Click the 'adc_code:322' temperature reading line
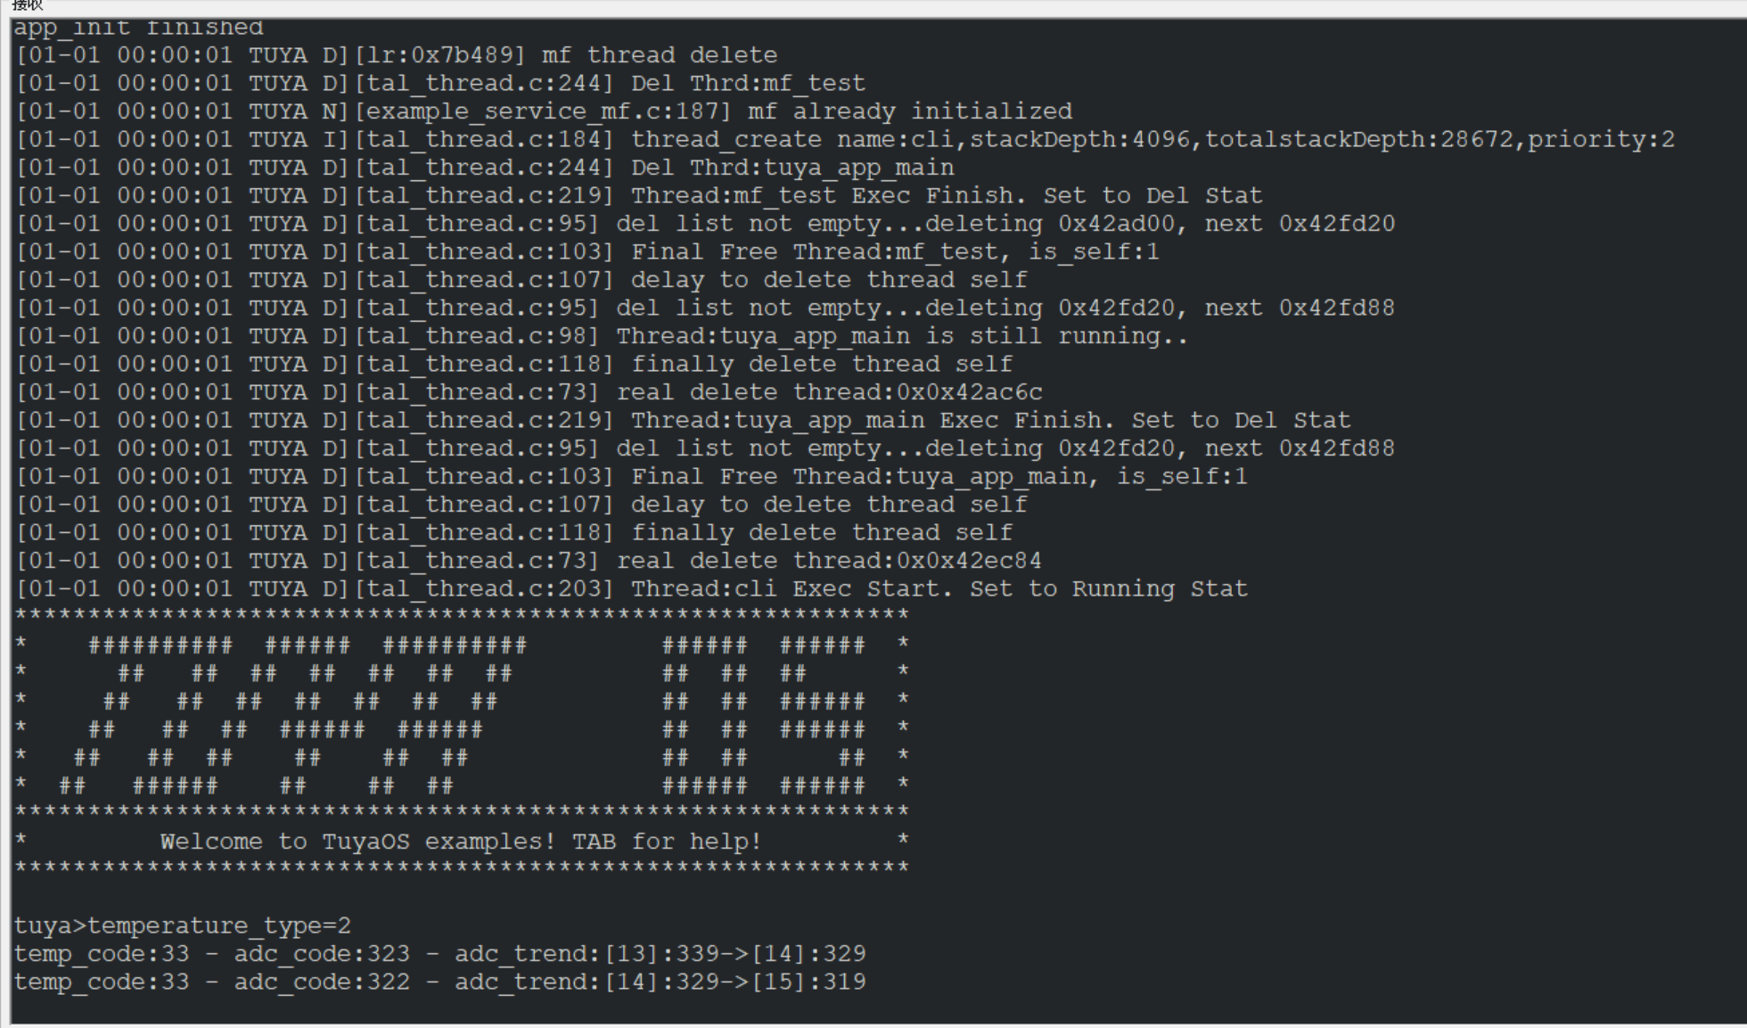 click(x=440, y=982)
